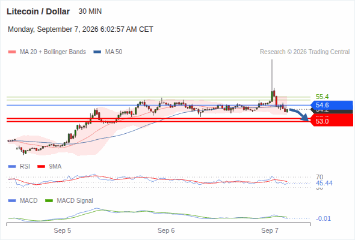The image size is (355, 240).
Task: Click the MACD blue legend swatch
Action: (12, 201)
